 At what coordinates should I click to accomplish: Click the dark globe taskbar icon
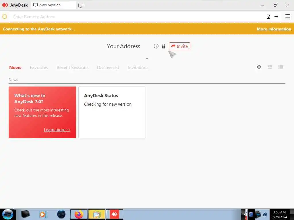click(61, 214)
